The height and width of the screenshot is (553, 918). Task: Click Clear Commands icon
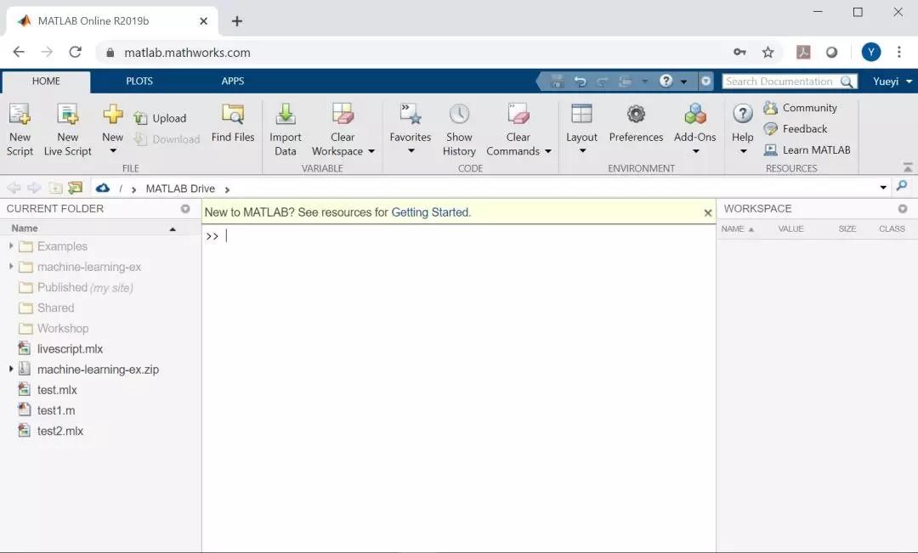point(518,115)
